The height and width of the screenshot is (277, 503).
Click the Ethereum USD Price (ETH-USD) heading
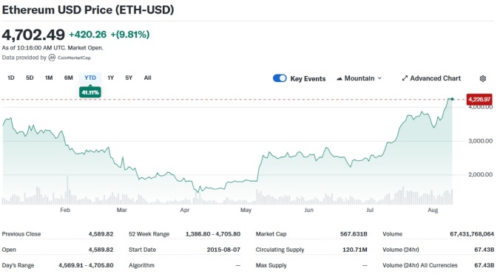pyautogui.click(x=88, y=10)
